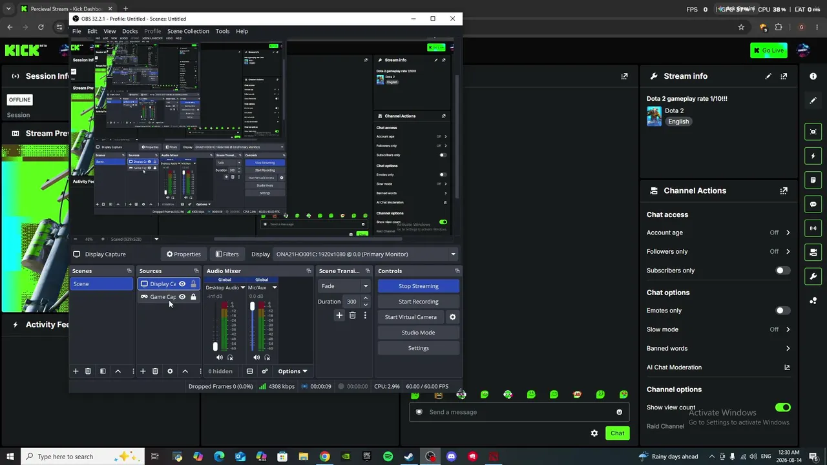Adjust the Mic/Aux volume slider
This screenshot has width=827, height=465.
pos(253,306)
